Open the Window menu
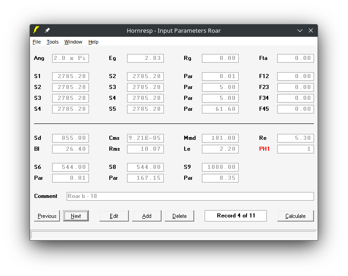 click(x=73, y=42)
